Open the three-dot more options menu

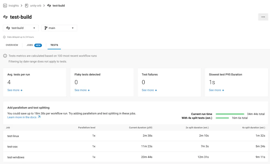pyautogui.click(x=263, y=17)
